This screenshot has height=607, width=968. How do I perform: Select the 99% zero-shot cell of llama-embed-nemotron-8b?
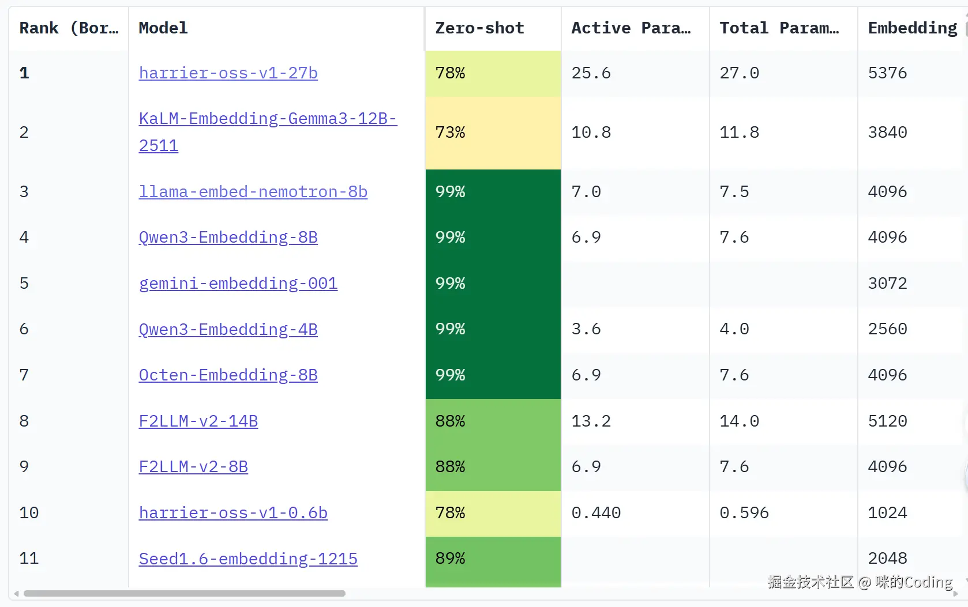coord(493,192)
